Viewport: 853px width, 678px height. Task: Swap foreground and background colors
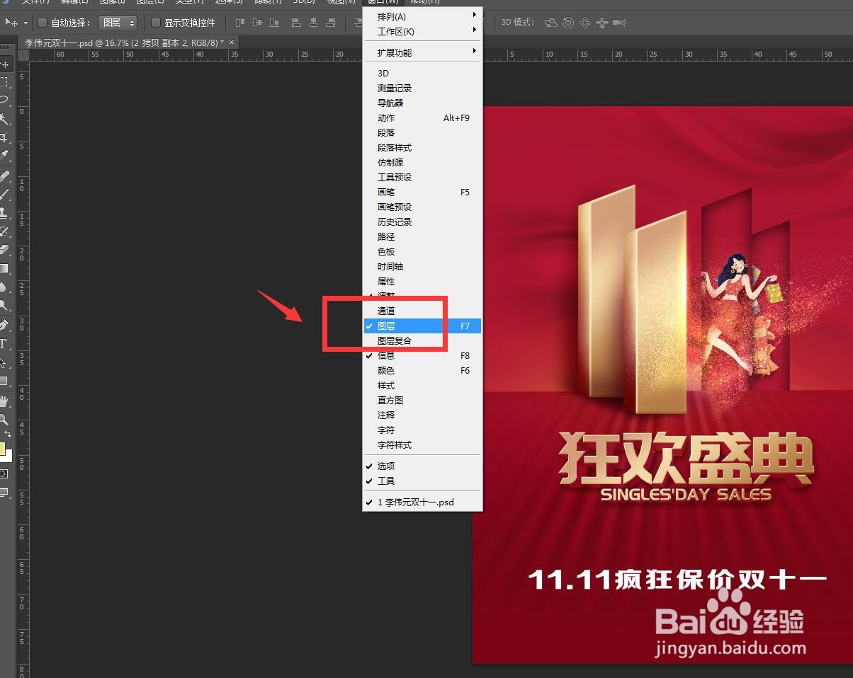(x=8, y=433)
